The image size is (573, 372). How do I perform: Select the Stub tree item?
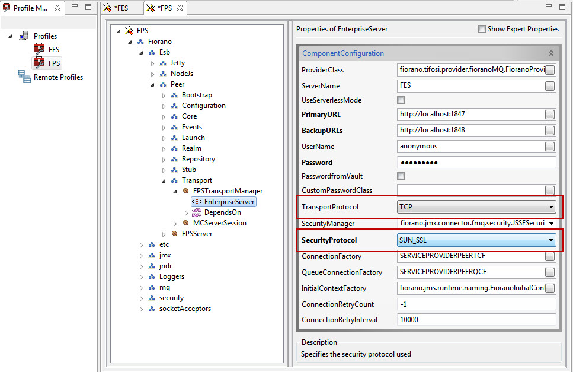tap(189, 170)
